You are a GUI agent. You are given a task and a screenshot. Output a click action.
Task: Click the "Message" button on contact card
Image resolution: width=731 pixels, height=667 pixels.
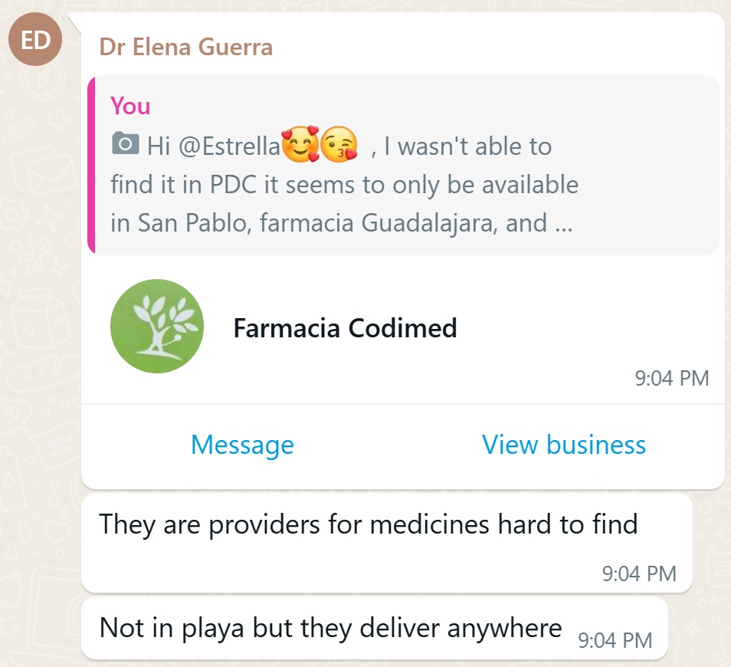pyautogui.click(x=242, y=445)
